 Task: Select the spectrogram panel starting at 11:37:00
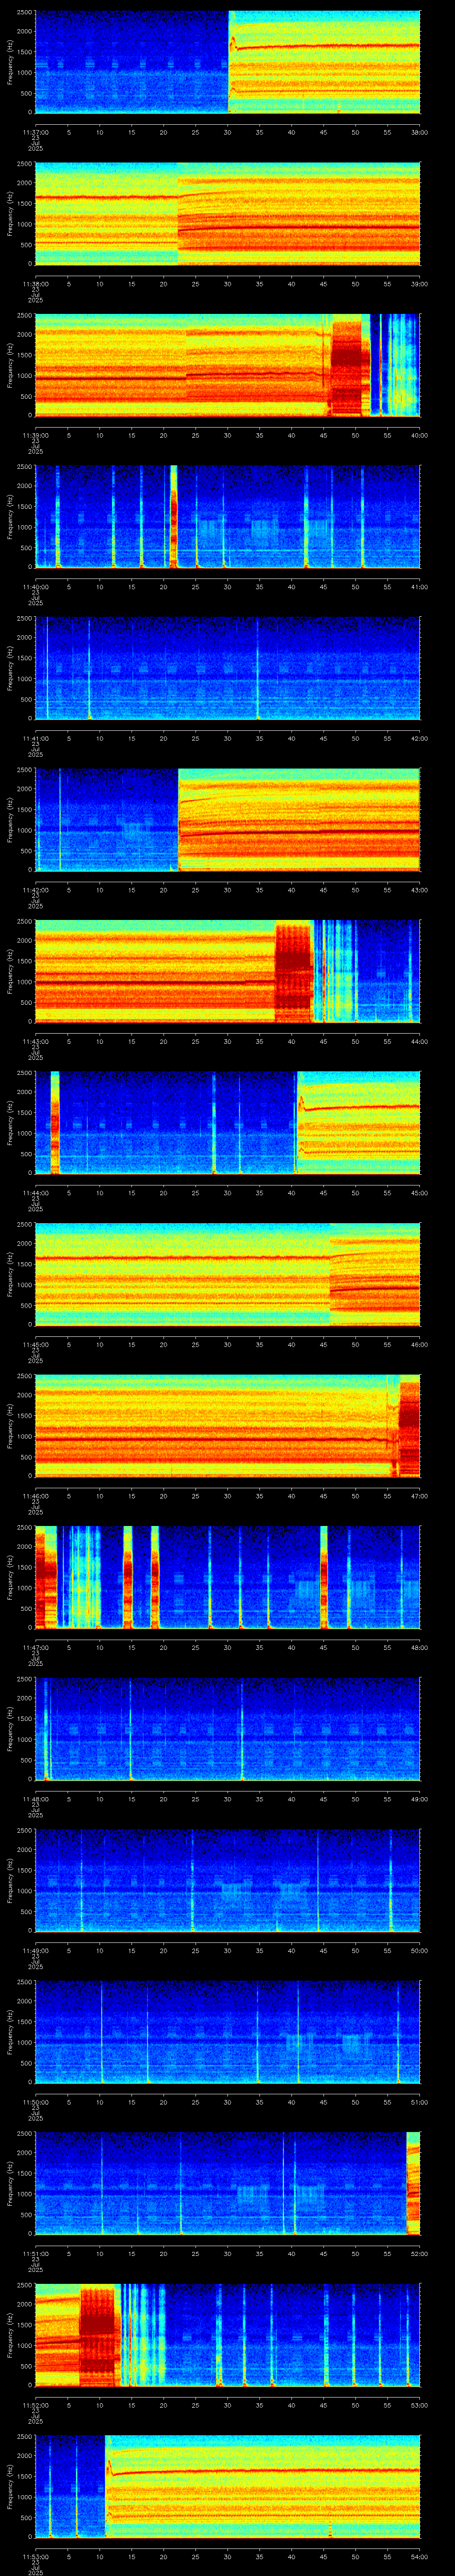pos(227,62)
